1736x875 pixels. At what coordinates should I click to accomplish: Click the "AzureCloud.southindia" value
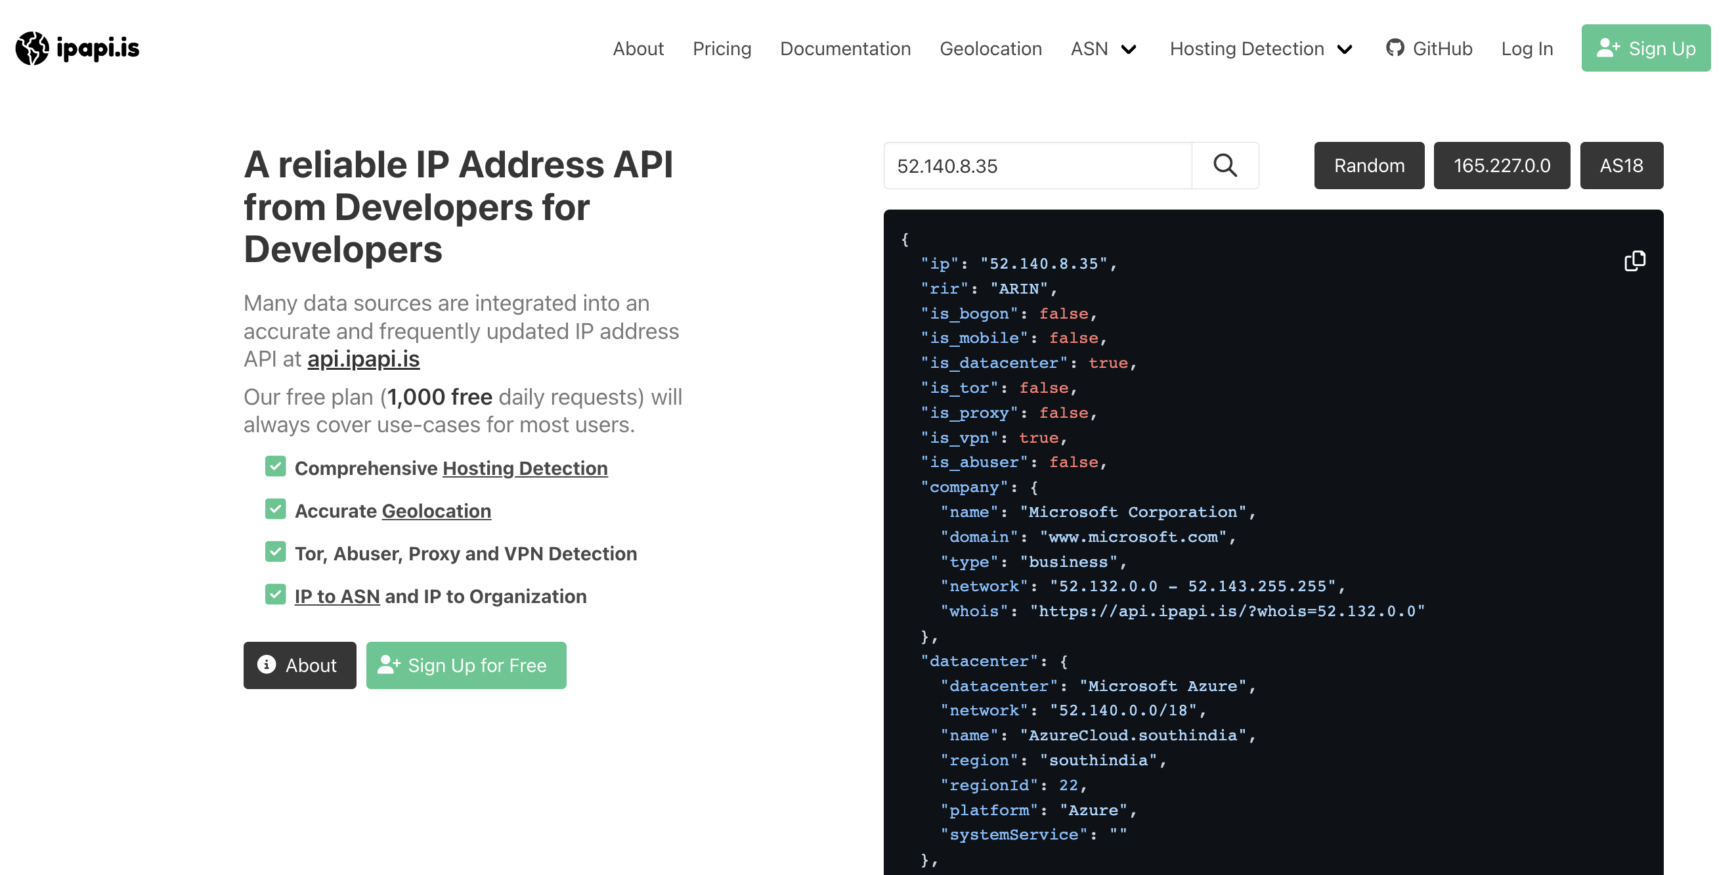[x=1133, y=735]
